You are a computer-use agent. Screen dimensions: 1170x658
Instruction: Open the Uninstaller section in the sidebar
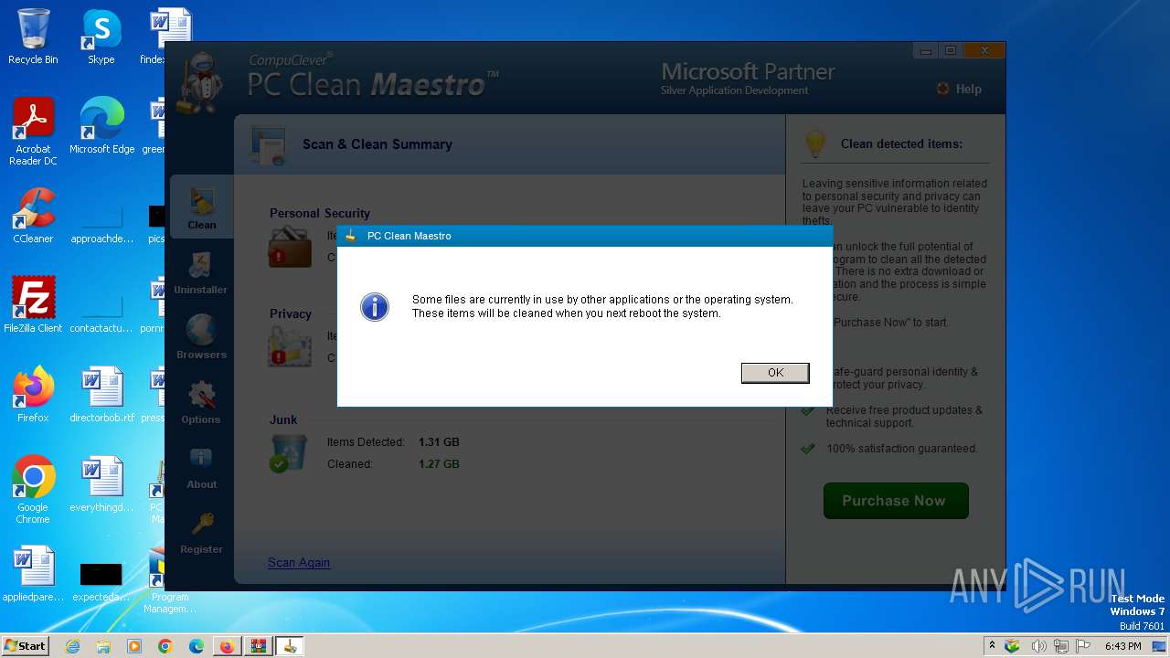tap(201, 273)
